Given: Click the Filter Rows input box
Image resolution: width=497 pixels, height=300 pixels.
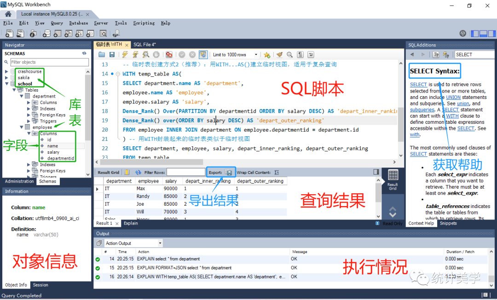Looking at the screenshot, I should [186, 172].
